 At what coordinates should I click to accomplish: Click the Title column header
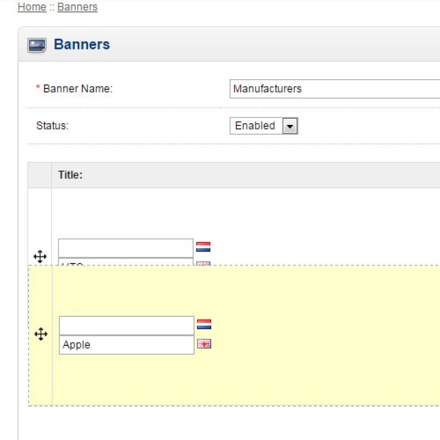click(70, 174)
